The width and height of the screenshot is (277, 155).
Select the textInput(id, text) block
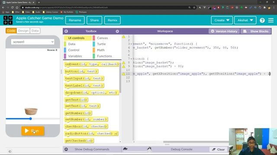[x=84, y=78]
